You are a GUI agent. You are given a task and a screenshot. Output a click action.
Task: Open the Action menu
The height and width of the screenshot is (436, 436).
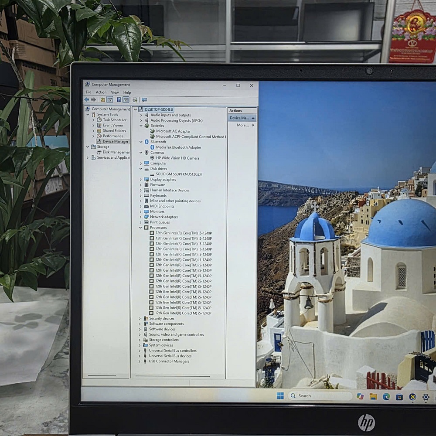point(101,92)
